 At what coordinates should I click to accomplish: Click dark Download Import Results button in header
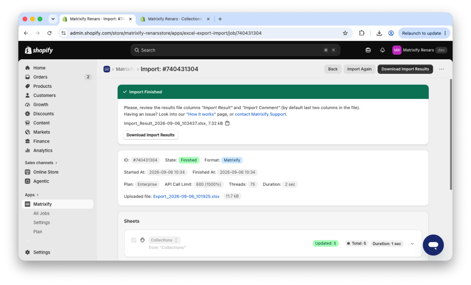(405, 69)
